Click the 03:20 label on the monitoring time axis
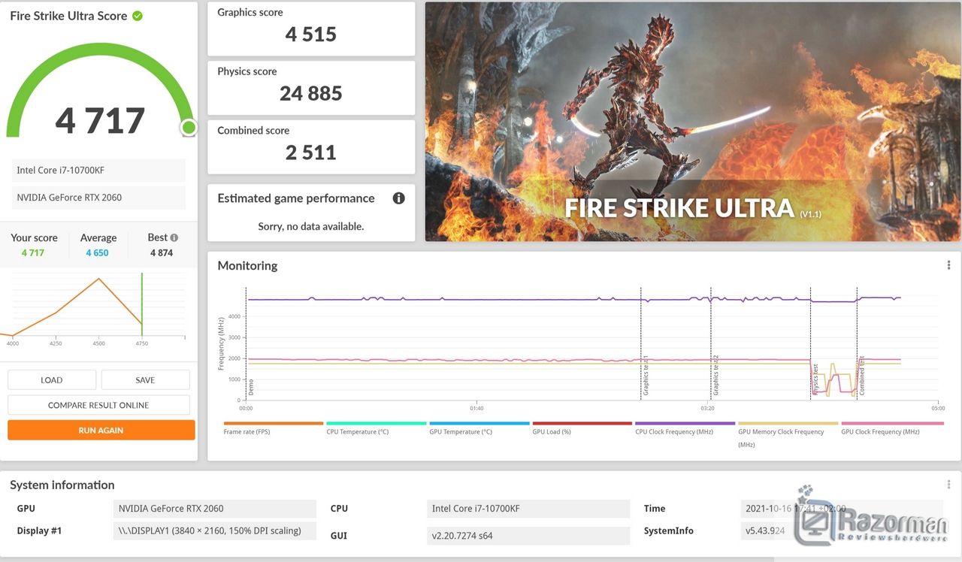The image size is (962, 562). [707, 409]
